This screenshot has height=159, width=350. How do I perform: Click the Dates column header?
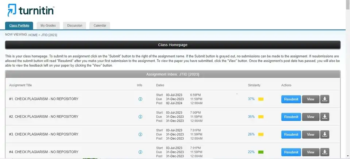pyautogui.click(x=160, y=85)
